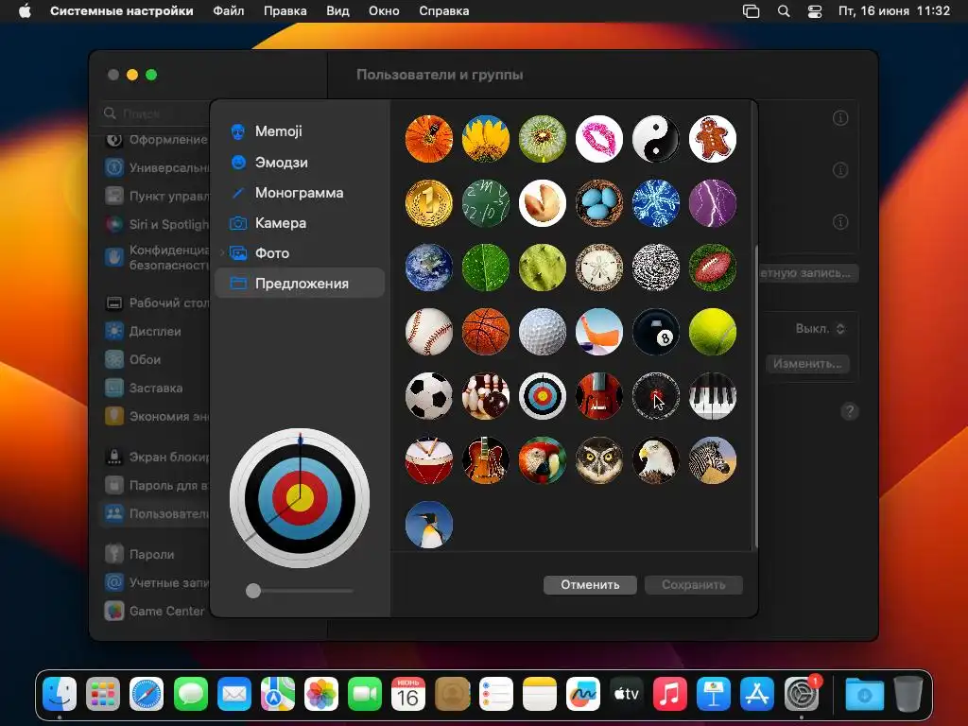Open the Монограмма category
968x726 pixels.
pos(300,193)
